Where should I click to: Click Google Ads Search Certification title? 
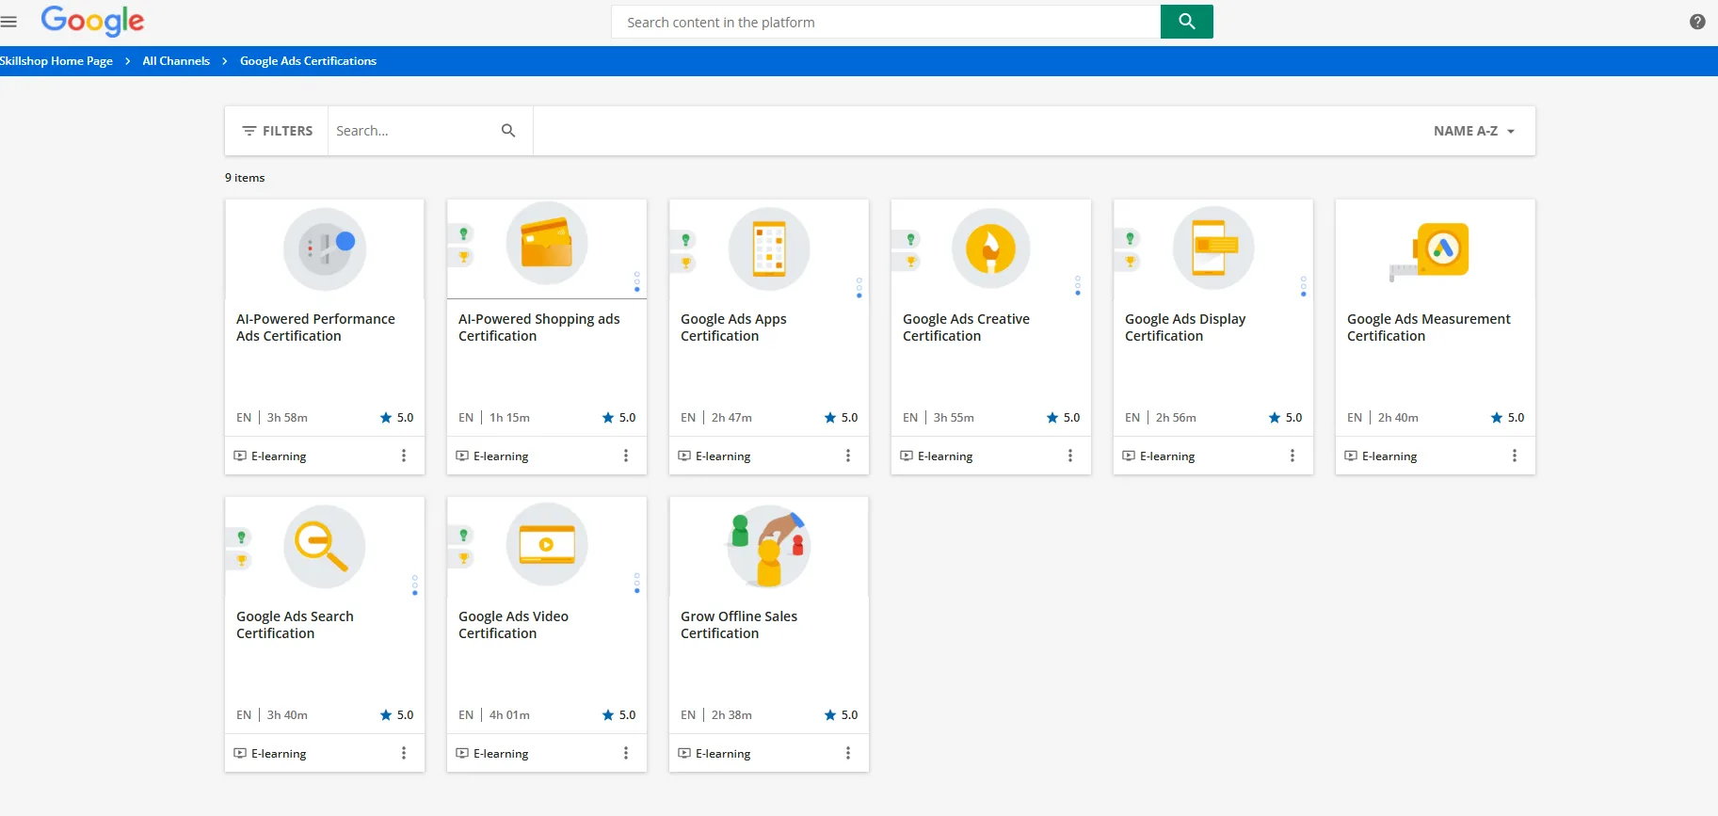[x=295, y=625]
